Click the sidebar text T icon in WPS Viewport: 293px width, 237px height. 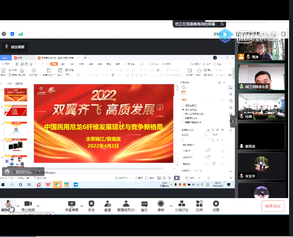pyautogui.click(x=231, y=131)
